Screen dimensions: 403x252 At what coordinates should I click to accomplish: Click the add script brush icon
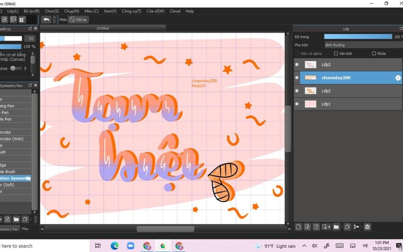(x=7, y=219)
